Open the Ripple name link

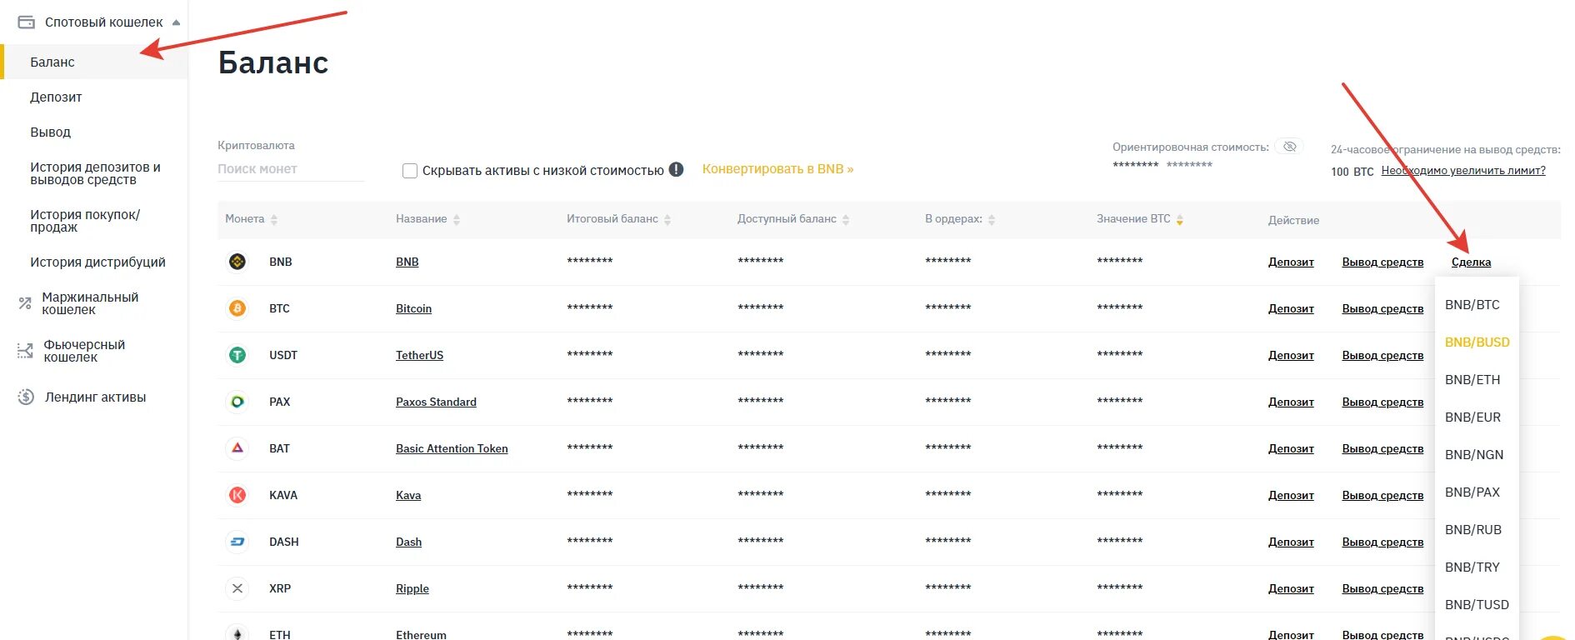412,588
